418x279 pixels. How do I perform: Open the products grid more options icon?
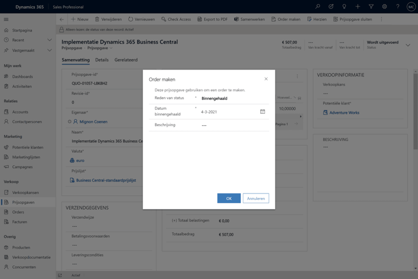(x=297, y=76)
